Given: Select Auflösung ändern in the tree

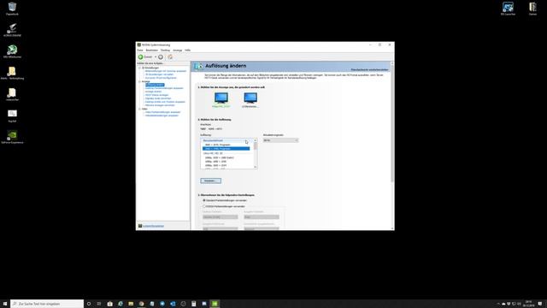Looking at the screenshot, I should [x=155, y=85].
